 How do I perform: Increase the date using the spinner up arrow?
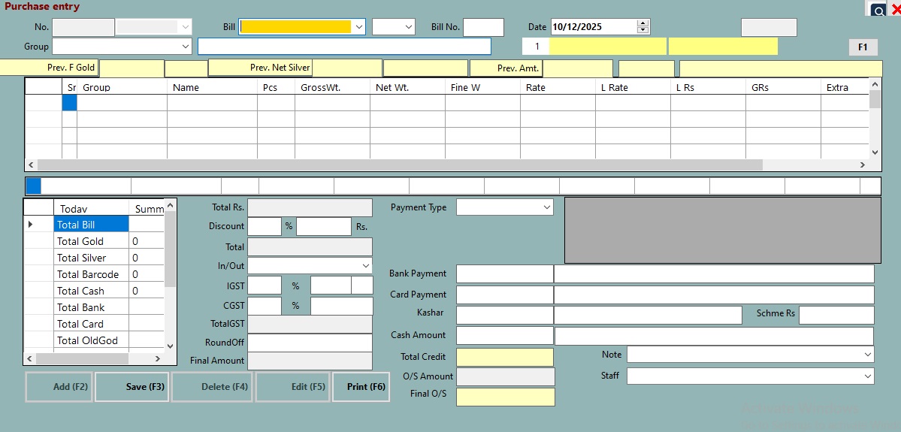pyautogui.click(x=642, y=23)
